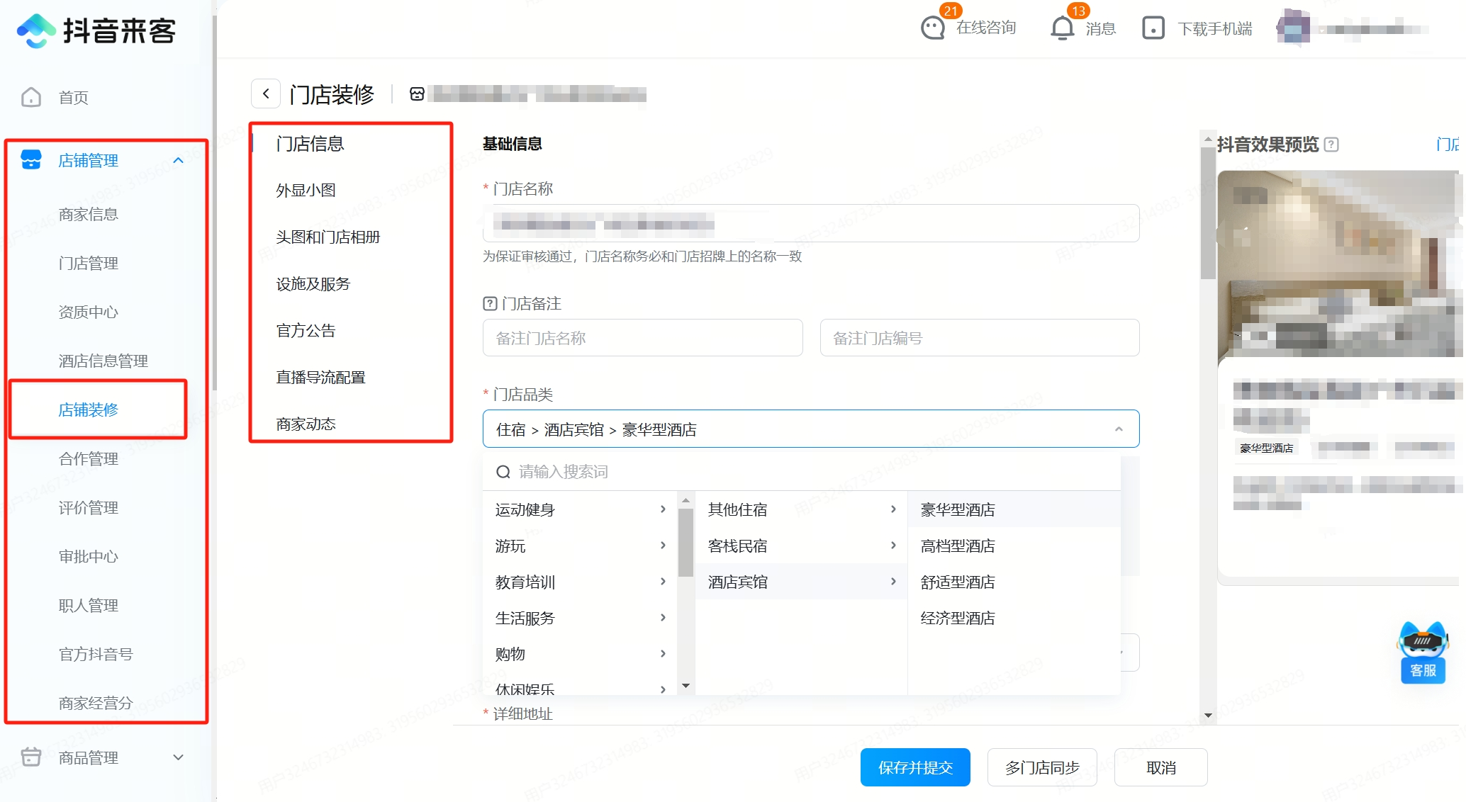This screenshot has width=1466, height=802.
Task: Click the home icon in sidebar
Action: tap(31, 97)
